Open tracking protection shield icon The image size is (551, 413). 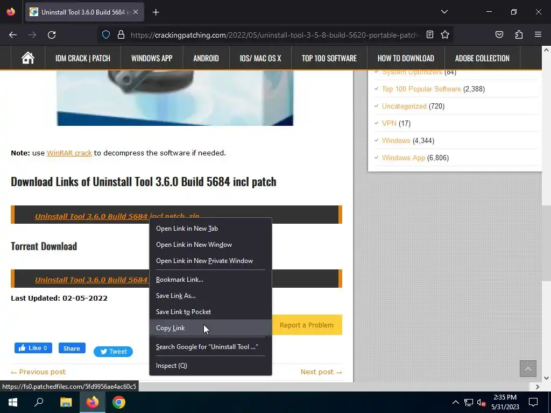tap(106, 35)
